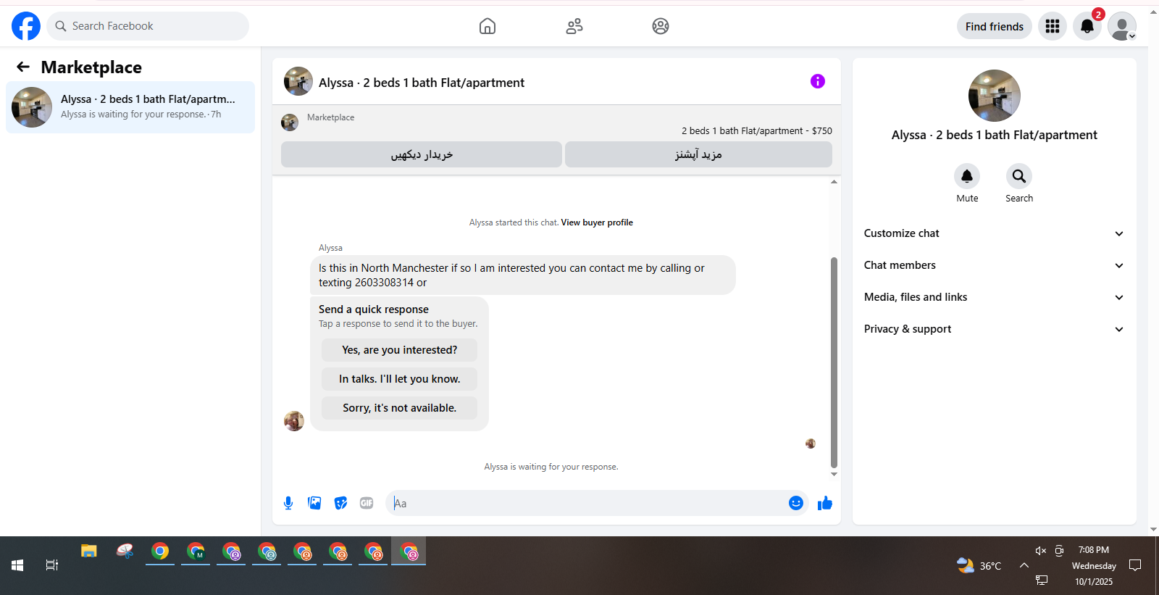Click the sender avatar beside the quick response card
The image size is (1159, 595).
click(x=294, y=421)
